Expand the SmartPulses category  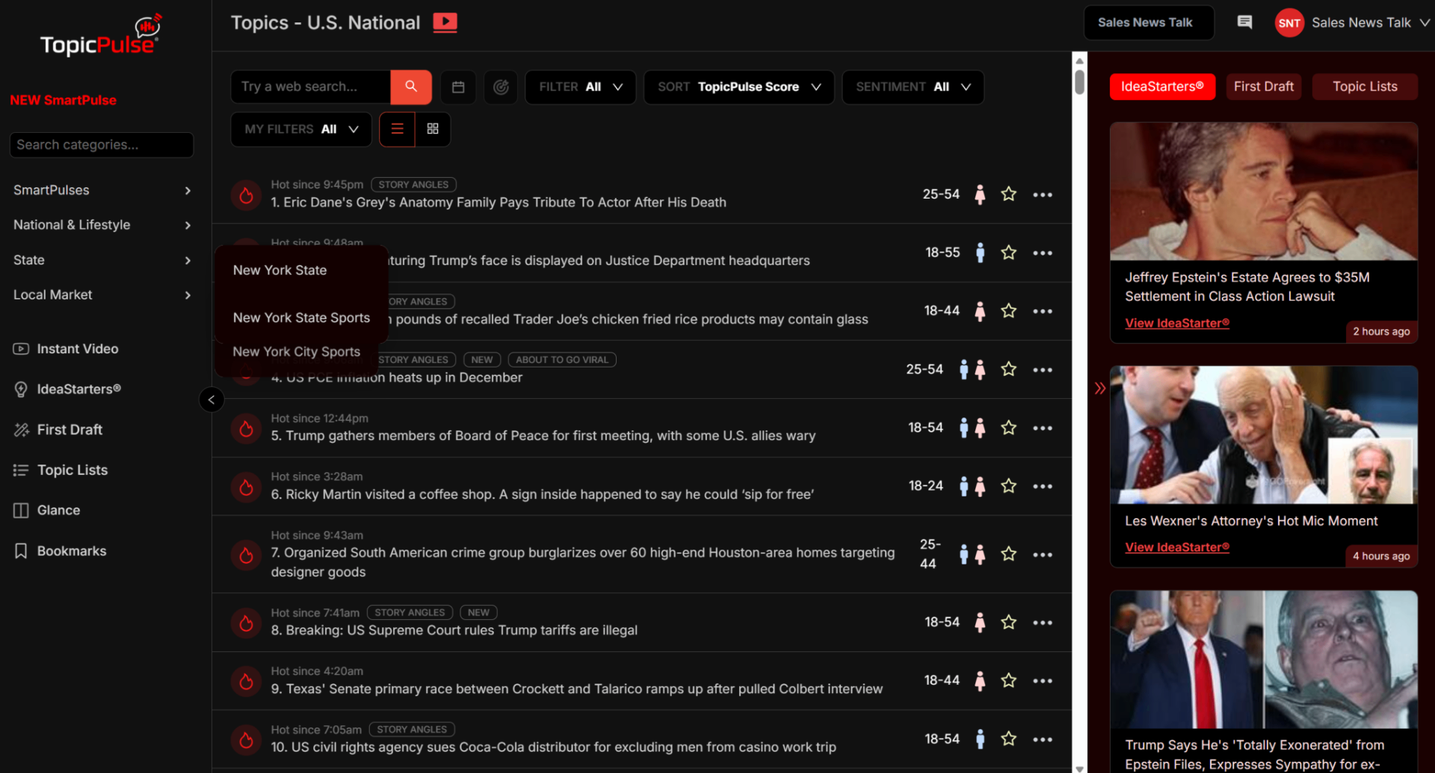click(x=102, y=190)
